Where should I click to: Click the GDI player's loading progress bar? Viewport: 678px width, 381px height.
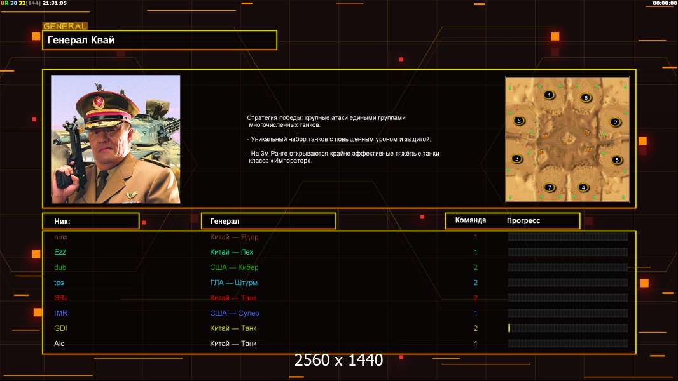567,328
